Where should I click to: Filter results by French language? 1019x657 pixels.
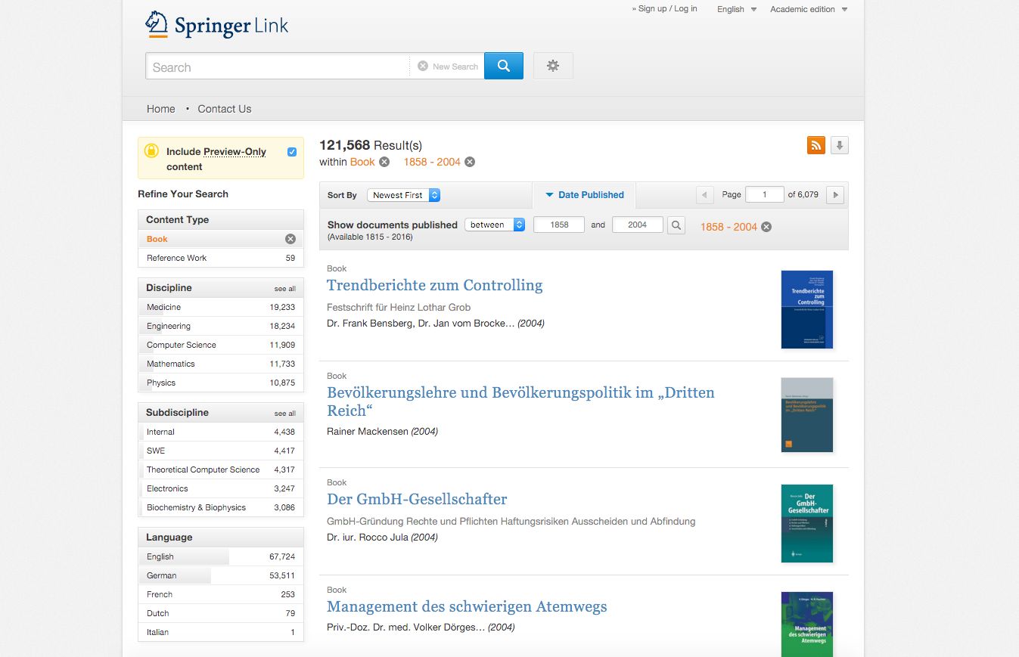pyautogui.click(x=221, y=594)
